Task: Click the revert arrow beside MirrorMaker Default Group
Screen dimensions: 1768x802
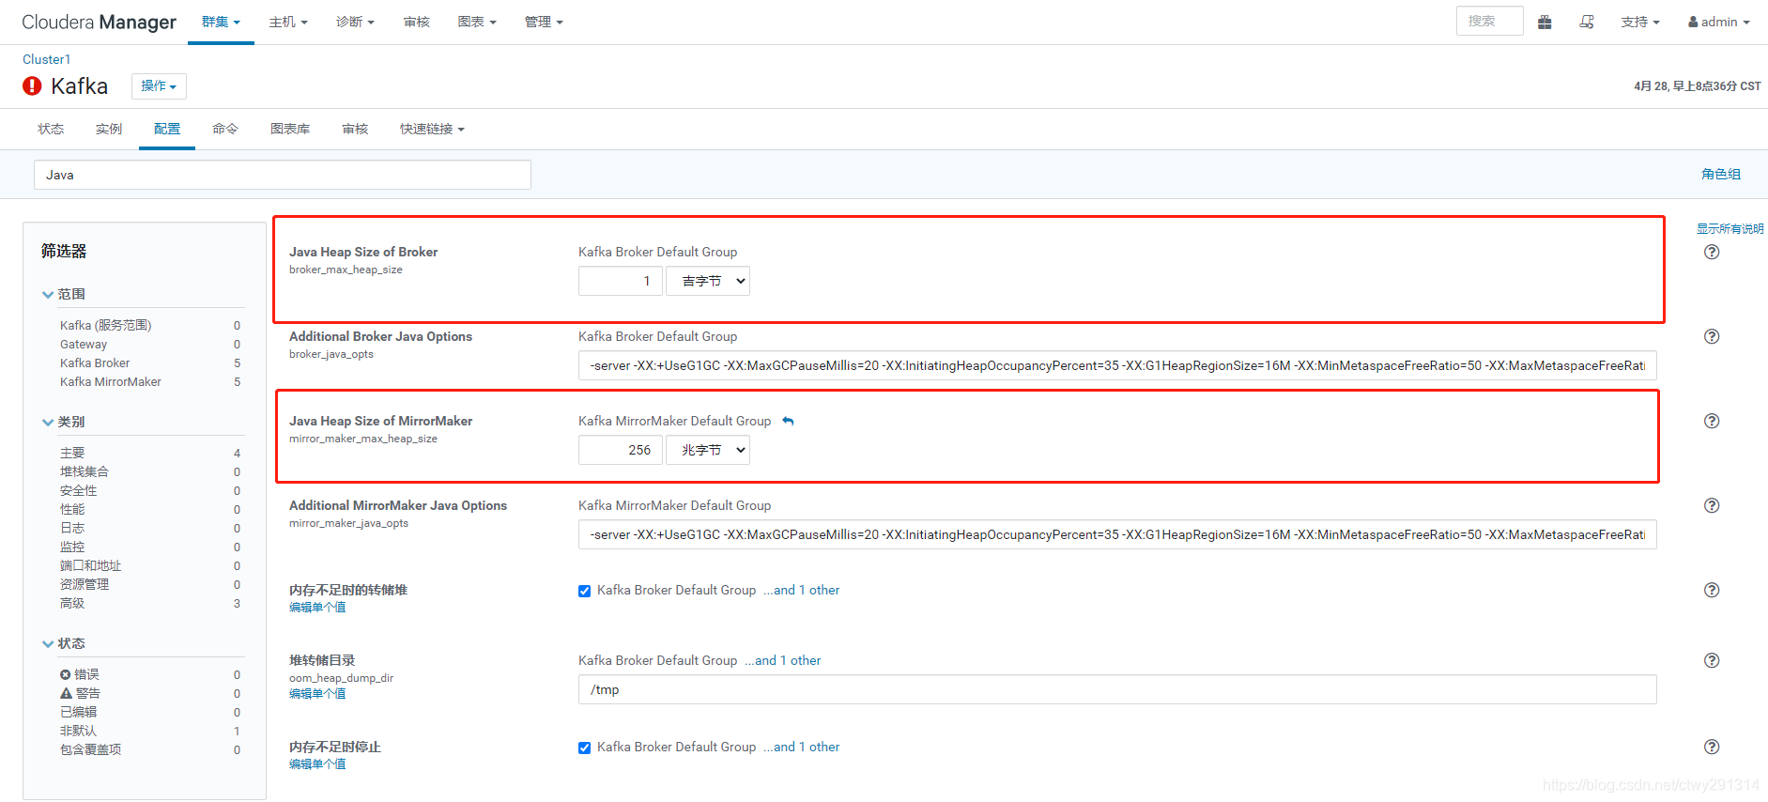Action: click(788, 422)
